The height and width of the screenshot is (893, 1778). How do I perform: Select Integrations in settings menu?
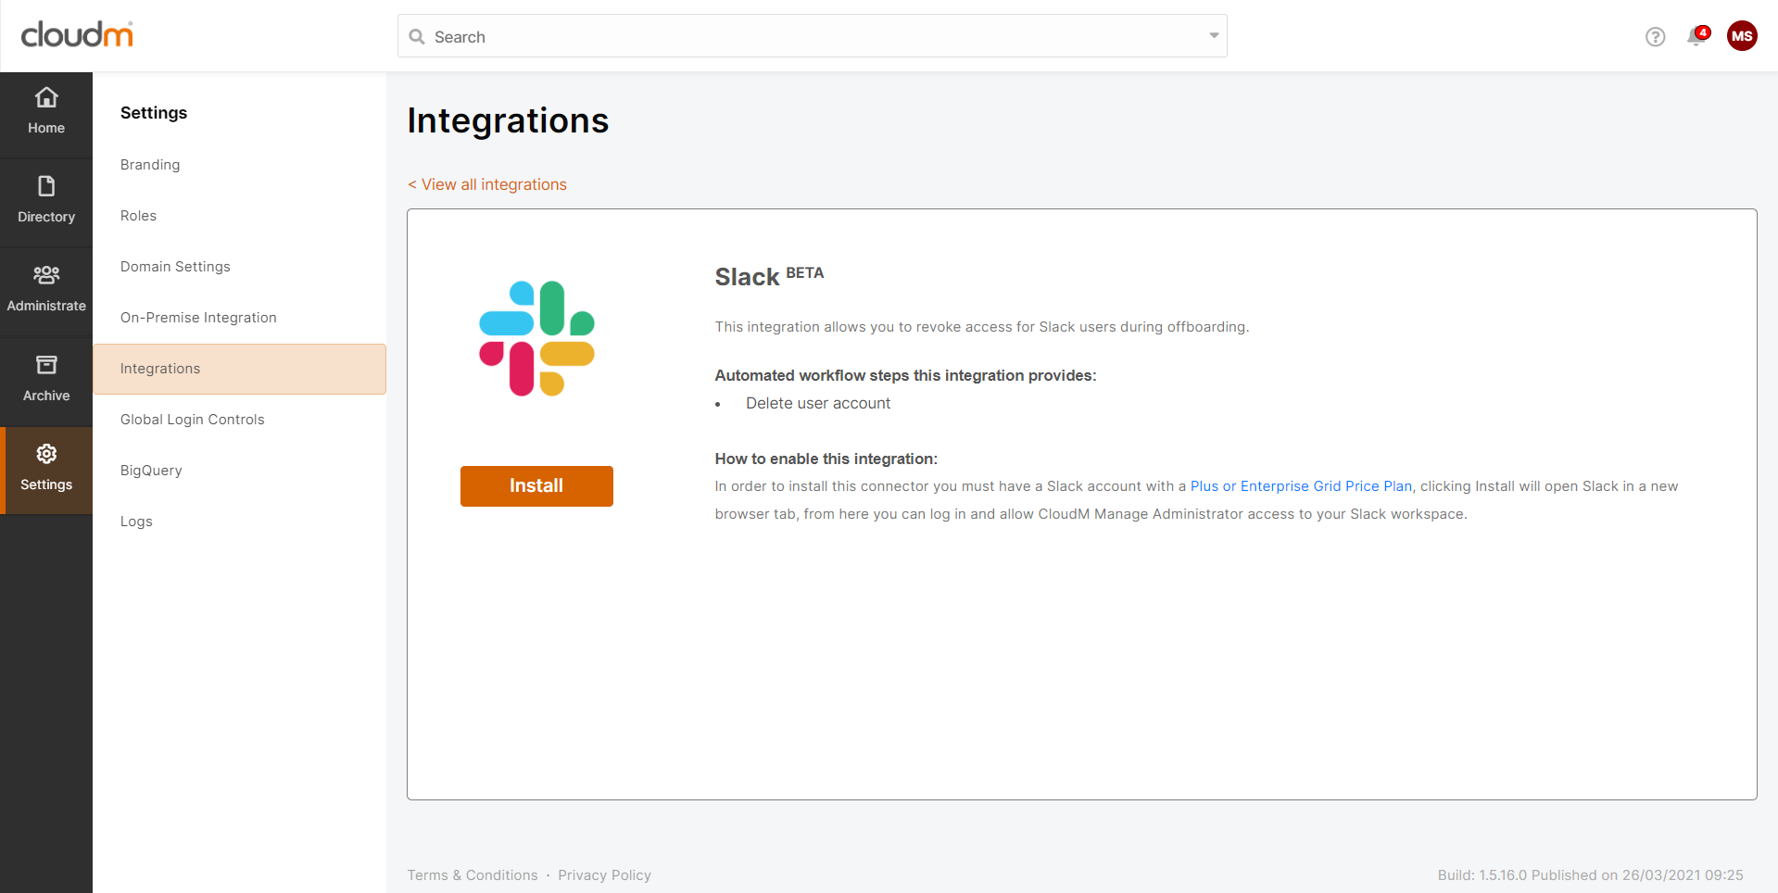239,369
